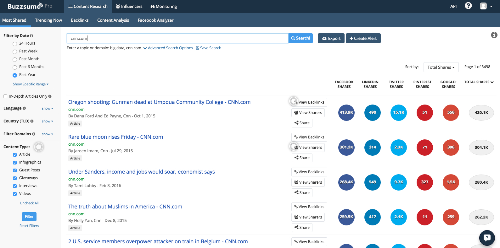Show the Country (TLD) filter options
500x248 pixels.
pos(48,121)
